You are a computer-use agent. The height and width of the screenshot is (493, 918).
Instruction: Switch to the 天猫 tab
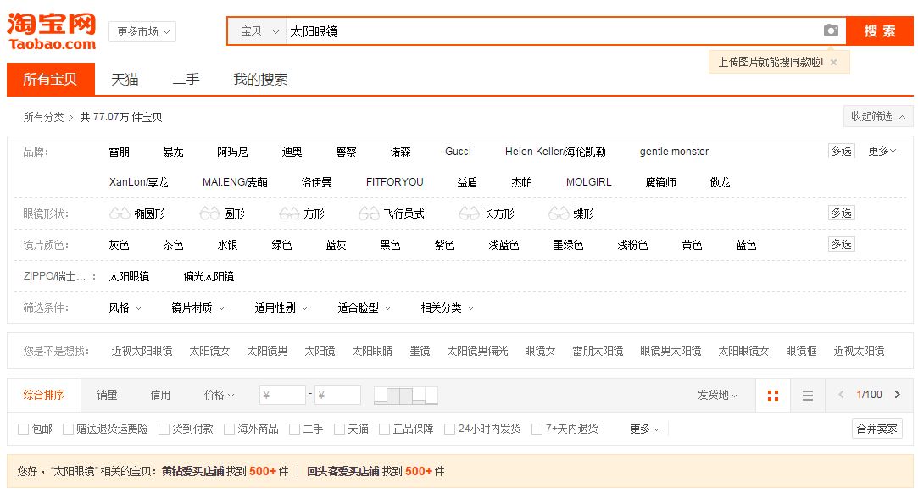(125, 79)
